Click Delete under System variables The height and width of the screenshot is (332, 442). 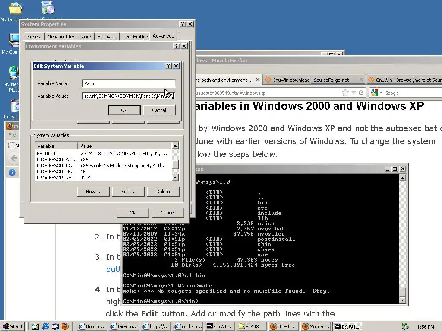coord(163,192)
